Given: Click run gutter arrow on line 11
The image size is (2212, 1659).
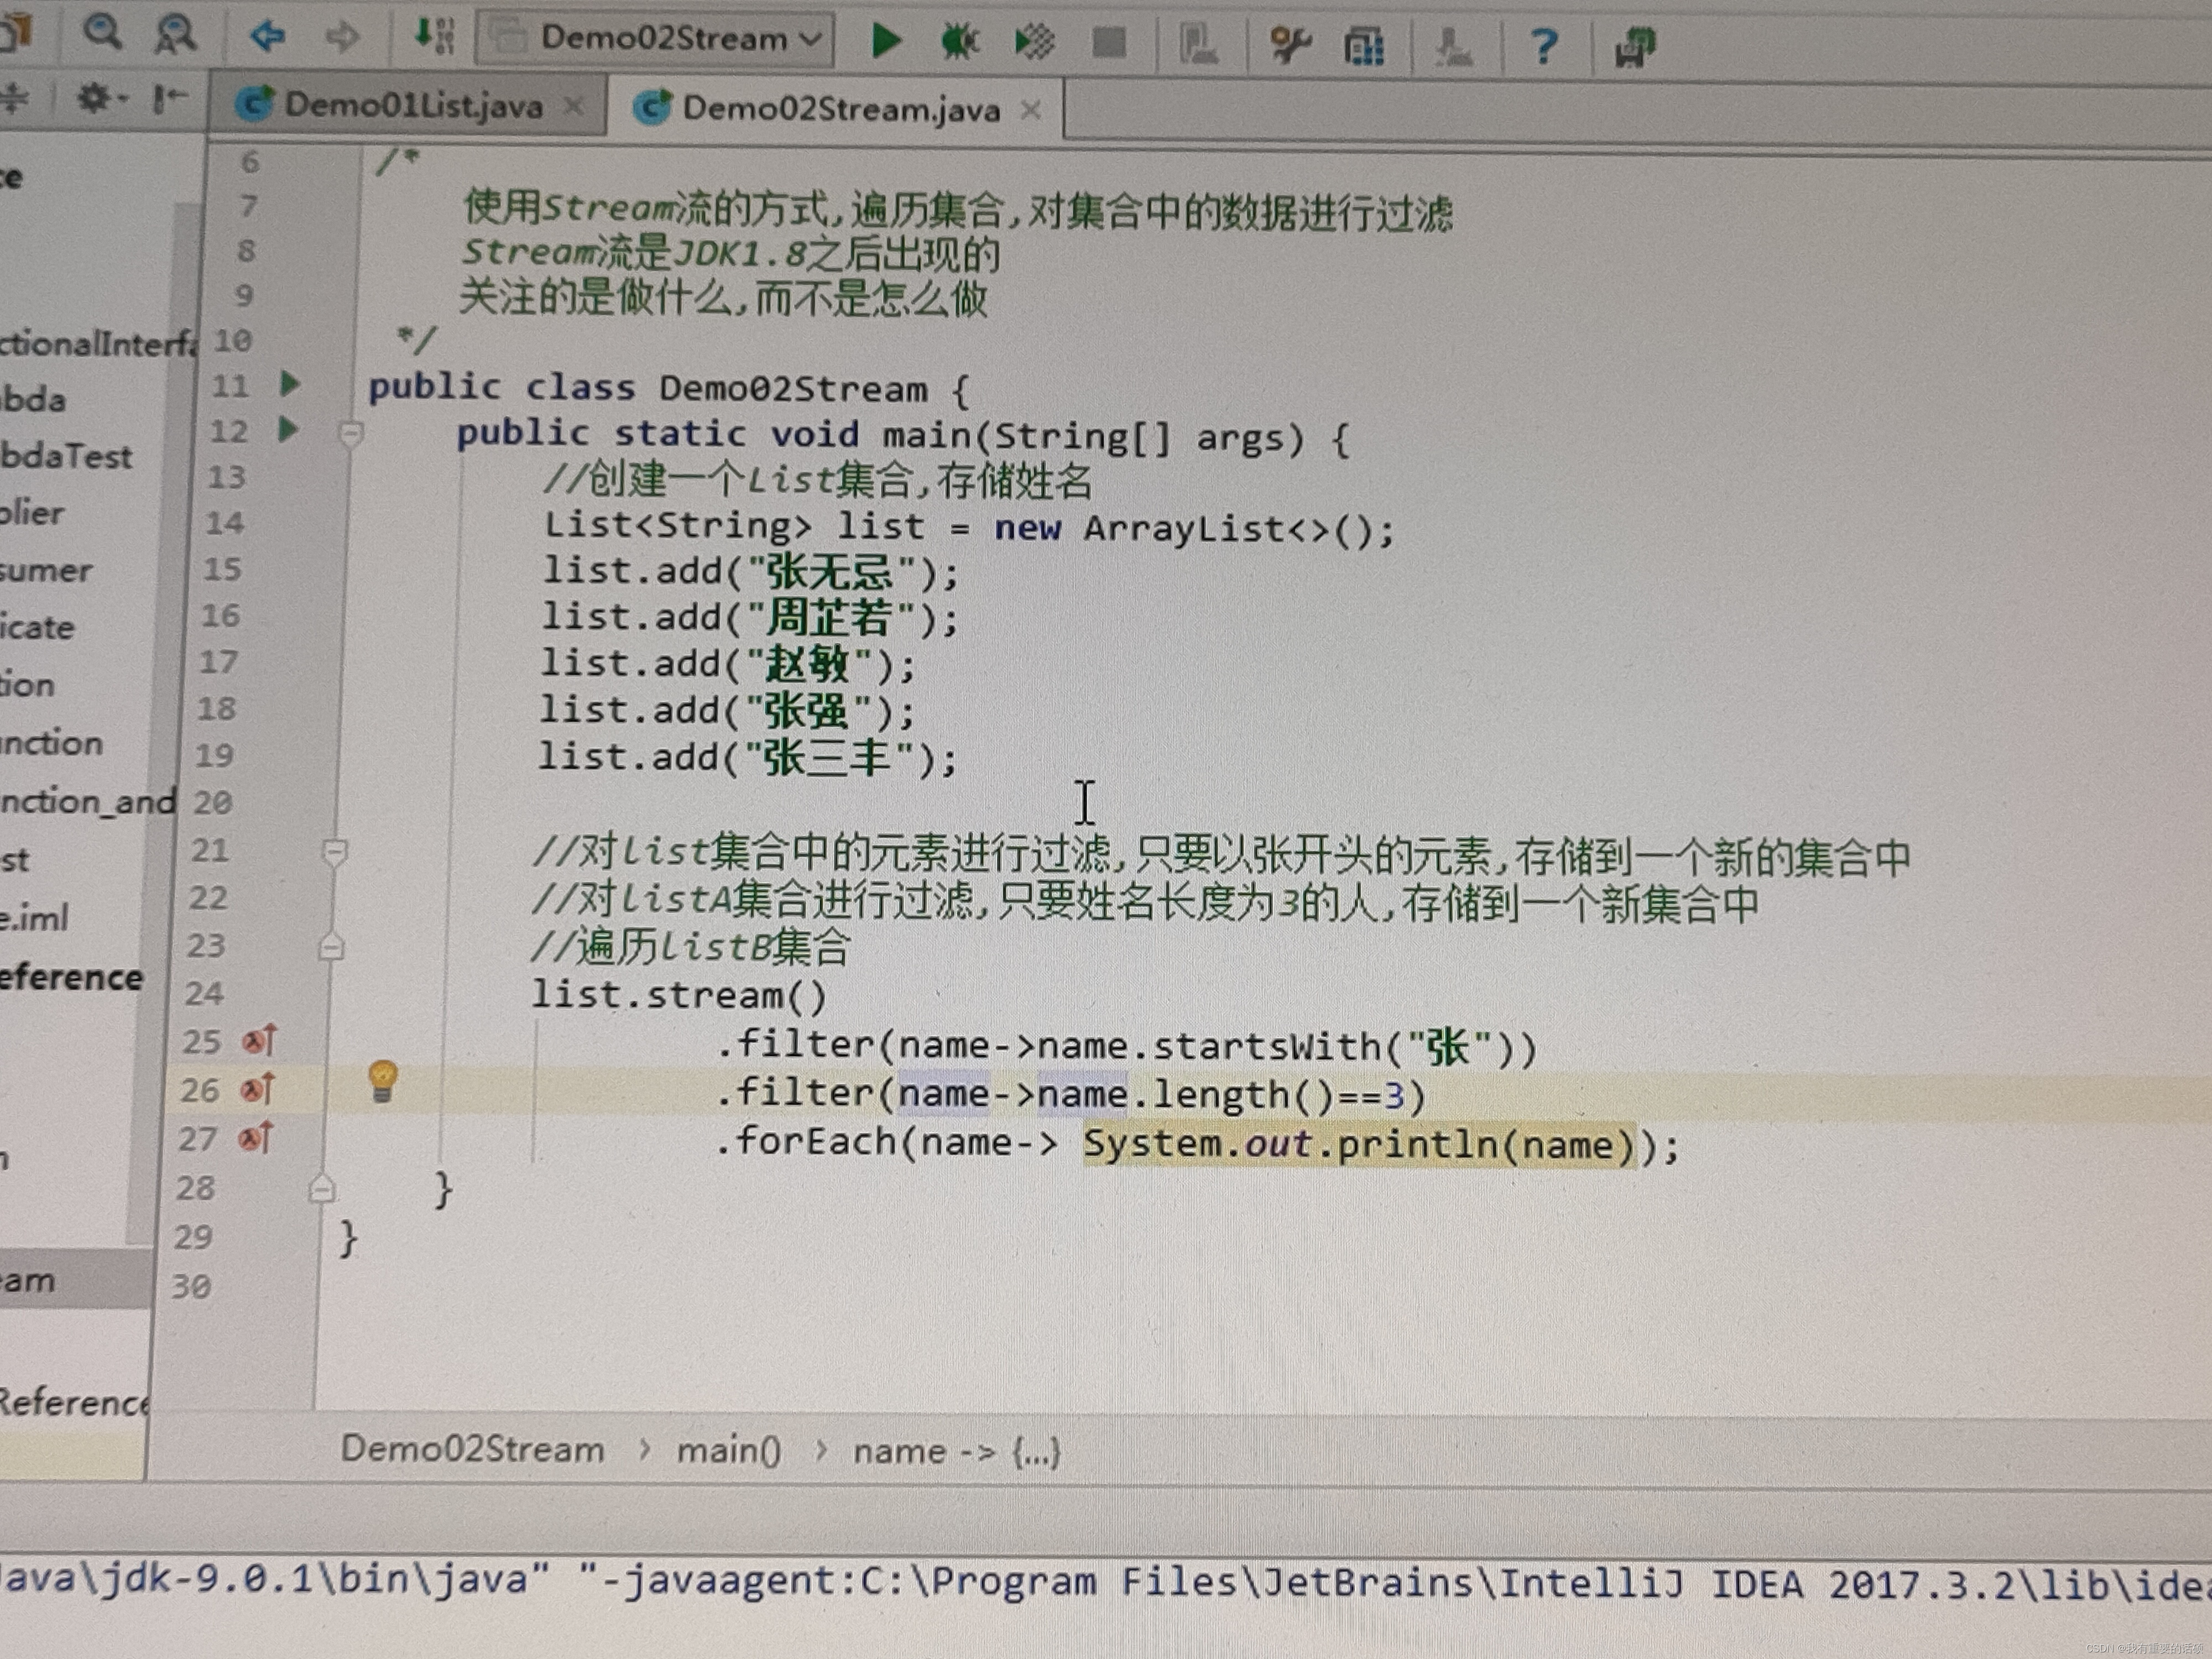Looking at the screenshot, I should (290, 383).
